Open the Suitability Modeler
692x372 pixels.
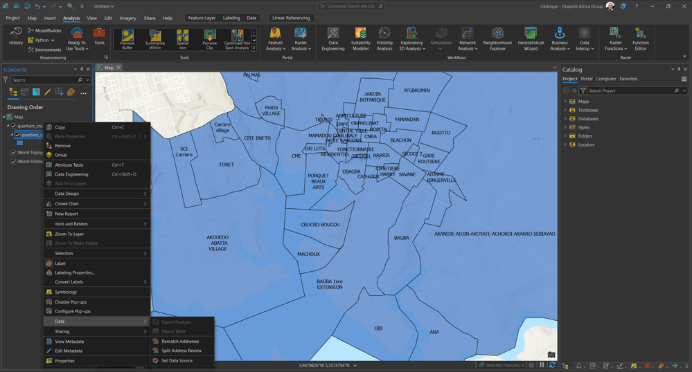[360, 39]
